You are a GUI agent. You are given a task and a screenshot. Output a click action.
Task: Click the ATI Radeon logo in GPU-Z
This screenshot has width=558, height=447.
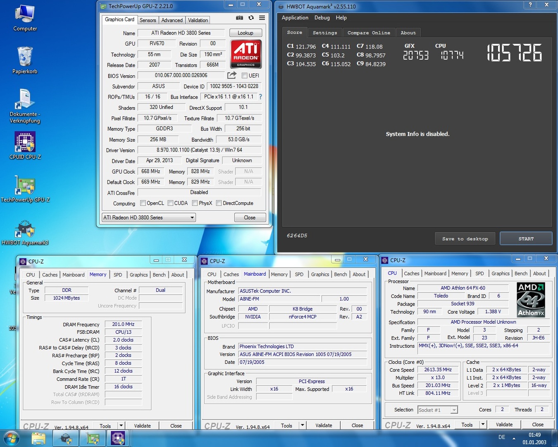click(x=246, y=54)
